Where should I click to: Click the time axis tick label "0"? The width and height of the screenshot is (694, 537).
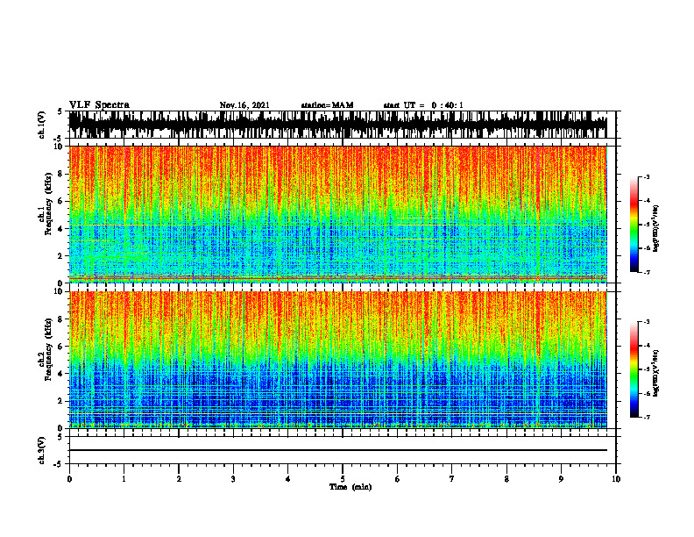point(69,479)
